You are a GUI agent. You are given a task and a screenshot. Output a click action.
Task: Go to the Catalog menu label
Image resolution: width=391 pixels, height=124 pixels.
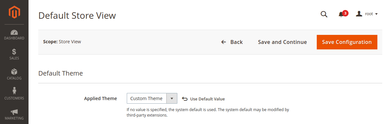[x=14, y=78]
